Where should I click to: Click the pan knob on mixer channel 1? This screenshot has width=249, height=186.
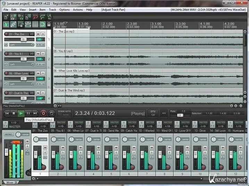(x=36, y=139)
